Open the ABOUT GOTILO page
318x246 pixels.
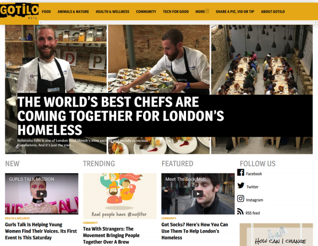(x=273, y=12)
